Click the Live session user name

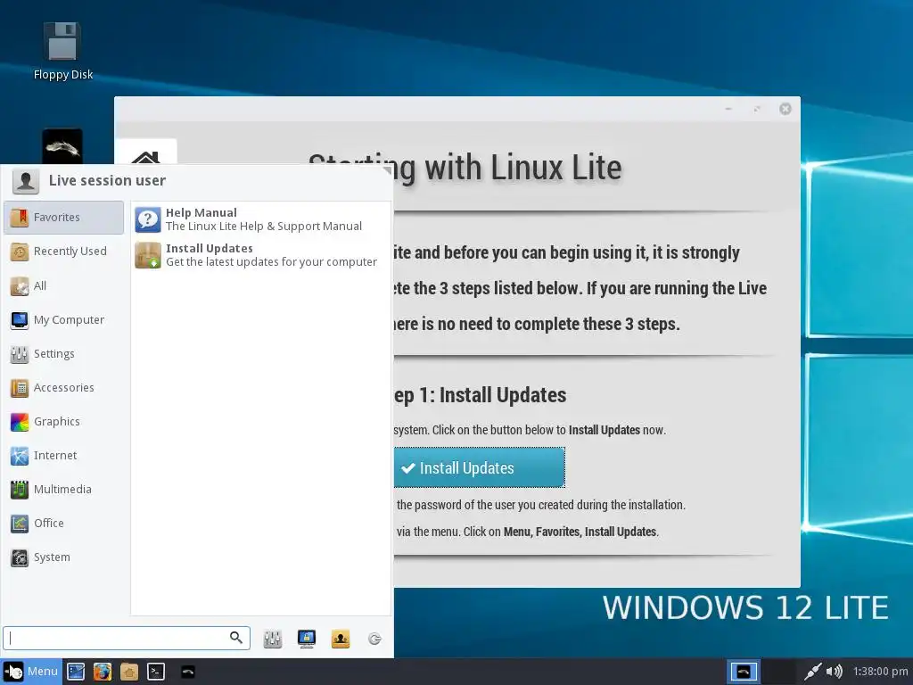(x=107, y=181)
